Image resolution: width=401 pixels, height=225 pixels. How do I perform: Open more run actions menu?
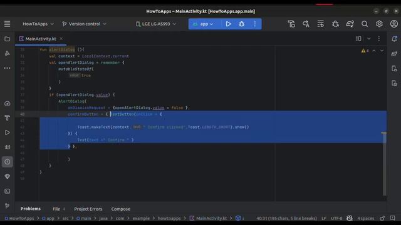(x=255, y=24)
